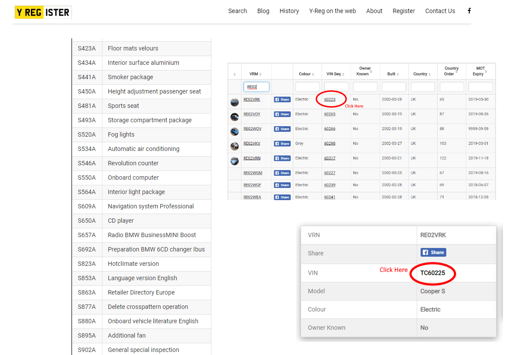Click the option code S423A
Screen dimensions: 523x355
click(87, 48)
